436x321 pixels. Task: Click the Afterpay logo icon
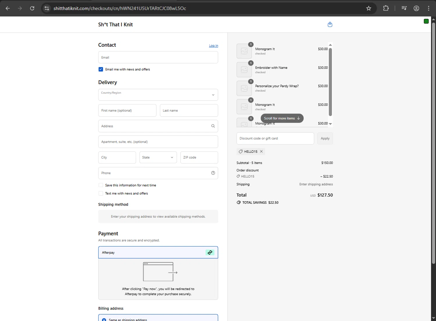[210, 252]
